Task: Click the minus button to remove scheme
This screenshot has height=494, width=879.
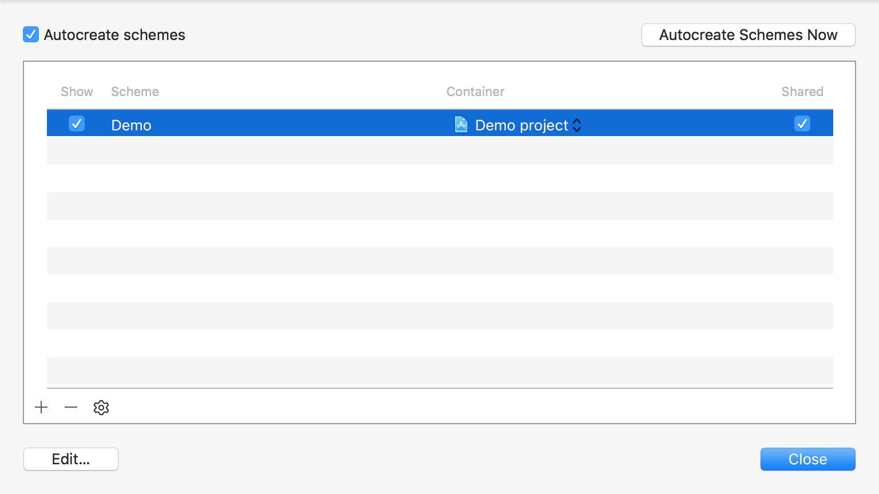Action: click(71, 407)
